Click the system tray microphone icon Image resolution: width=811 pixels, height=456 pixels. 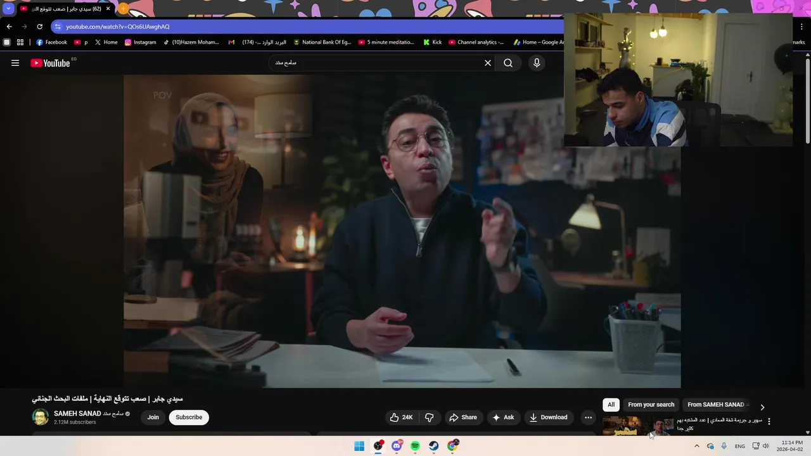click(x=724, y=446)
